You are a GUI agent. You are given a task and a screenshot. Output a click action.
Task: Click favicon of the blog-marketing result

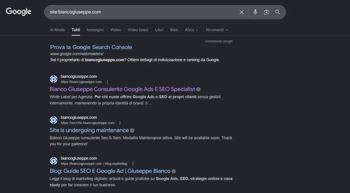tap(54, 161)
